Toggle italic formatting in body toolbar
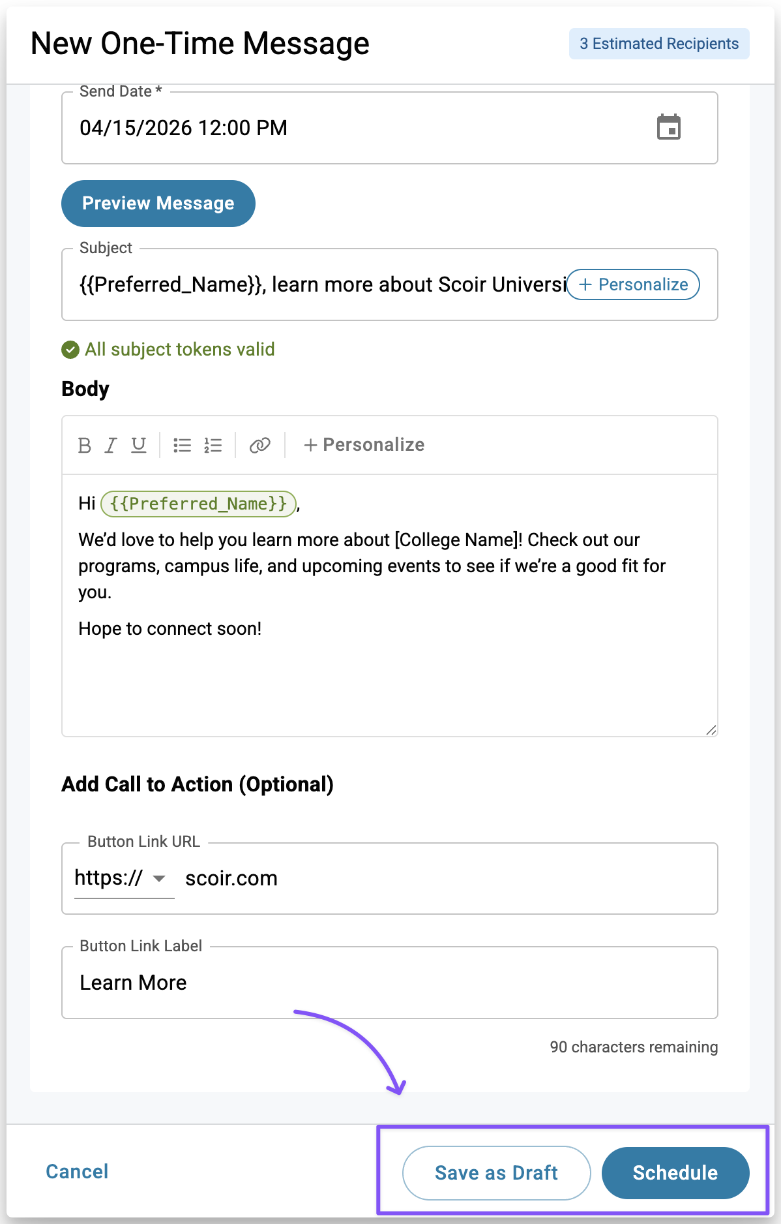Viewport: 781px width, 1224px height. (111, 445)
